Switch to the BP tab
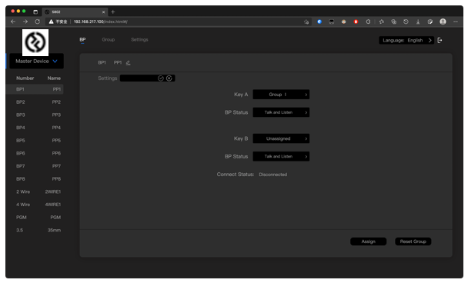Image resolution: width=468 pixels, height=283 pixels. click(x=82, y=40)
